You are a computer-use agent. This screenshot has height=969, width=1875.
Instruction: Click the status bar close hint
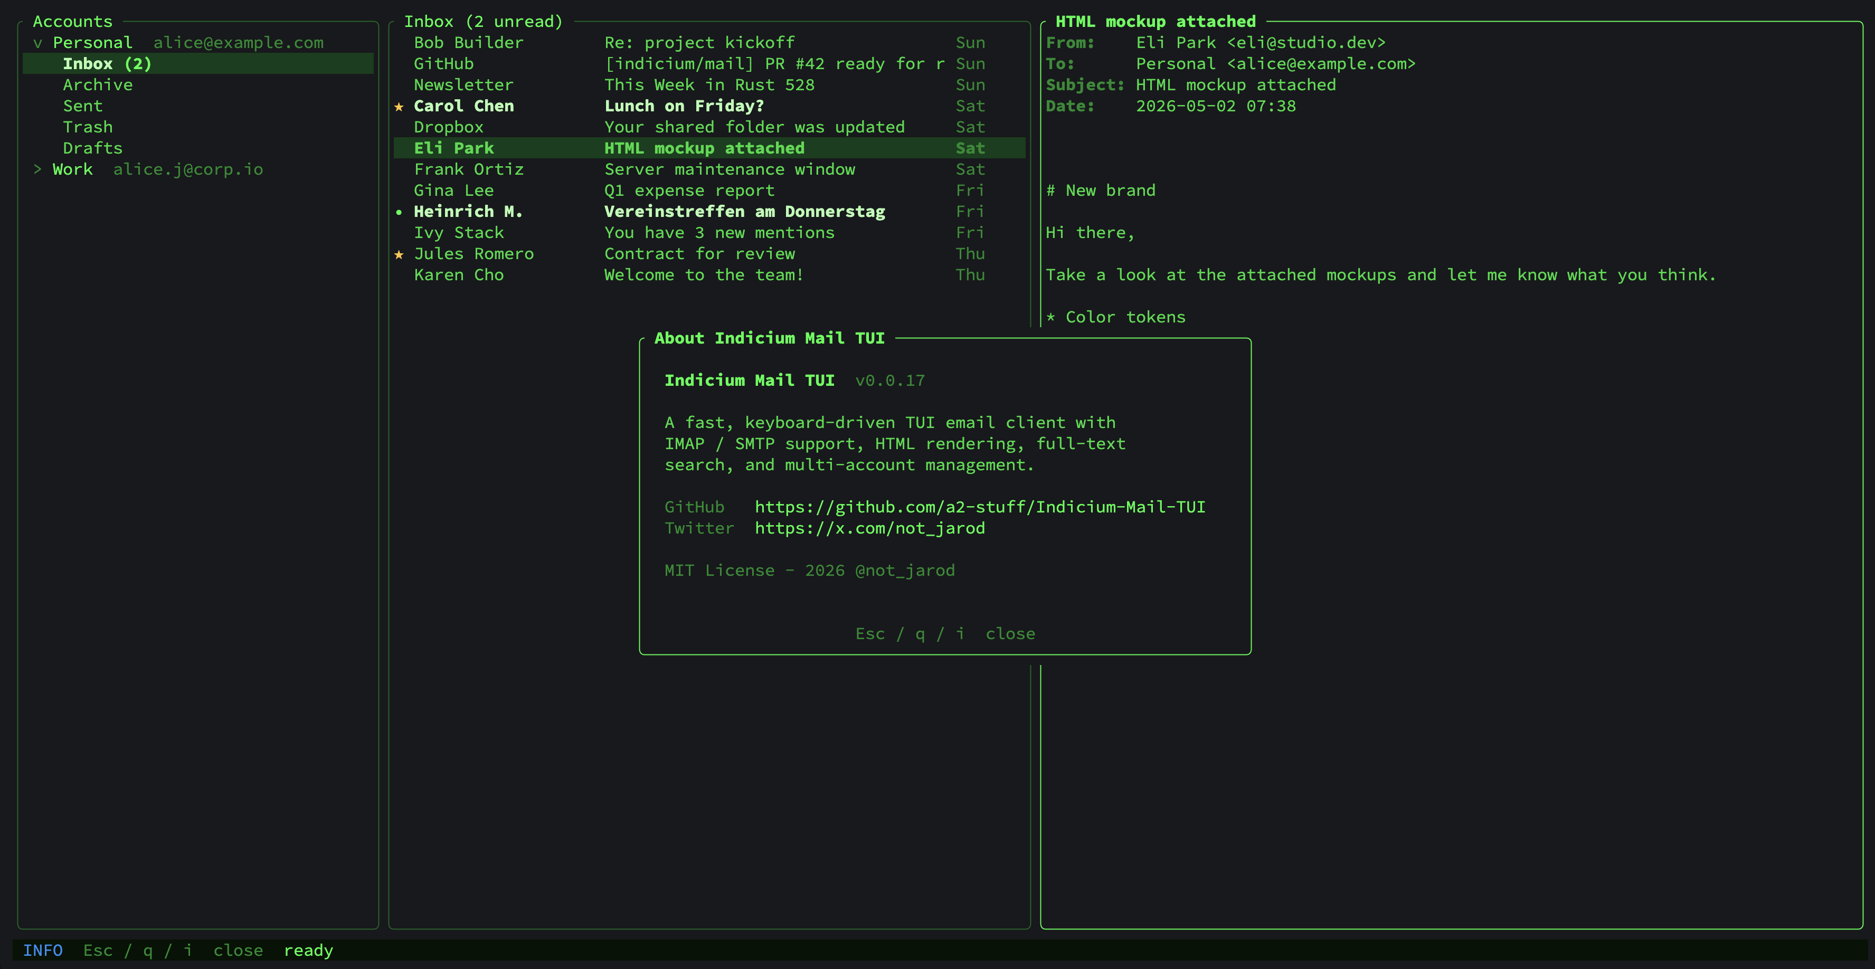pos(173,950)
